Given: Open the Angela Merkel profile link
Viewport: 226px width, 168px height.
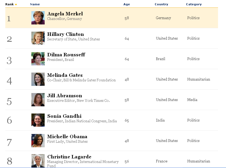Looking at the screenshot, I should [65, 14].
